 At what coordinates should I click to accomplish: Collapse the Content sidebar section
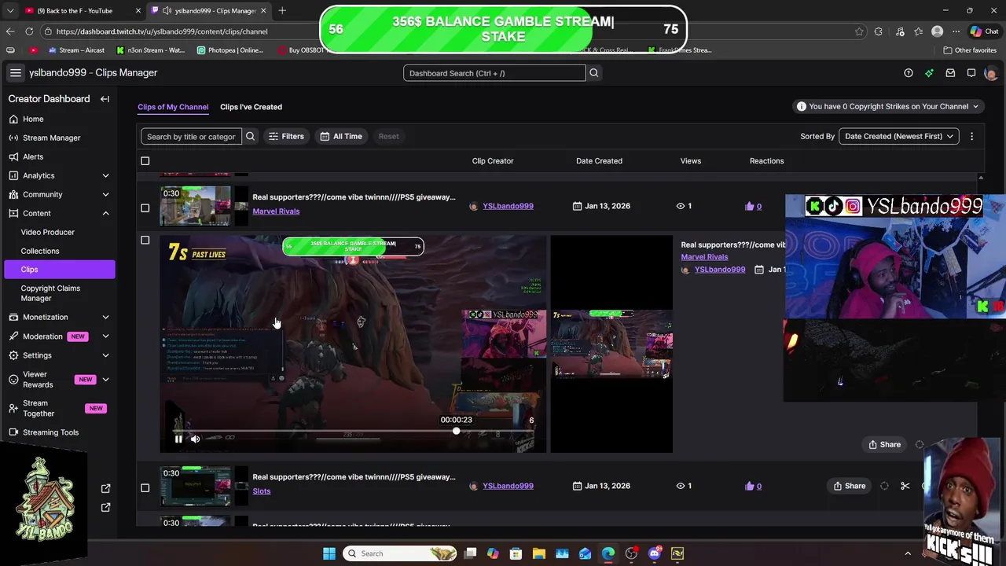105,214
